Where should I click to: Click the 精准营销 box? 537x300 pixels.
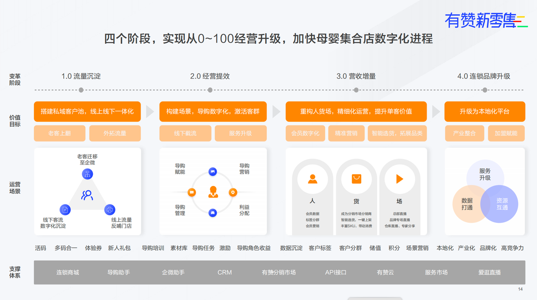[346, 133]
